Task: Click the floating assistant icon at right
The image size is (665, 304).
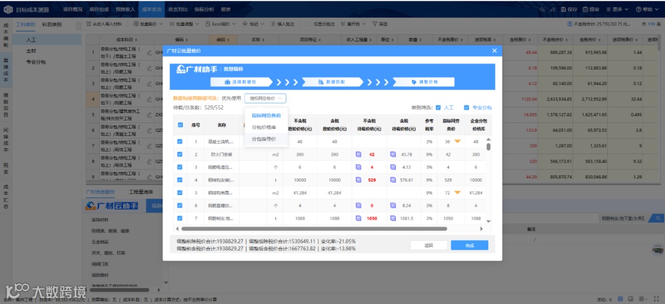Action: pos(658,250)
